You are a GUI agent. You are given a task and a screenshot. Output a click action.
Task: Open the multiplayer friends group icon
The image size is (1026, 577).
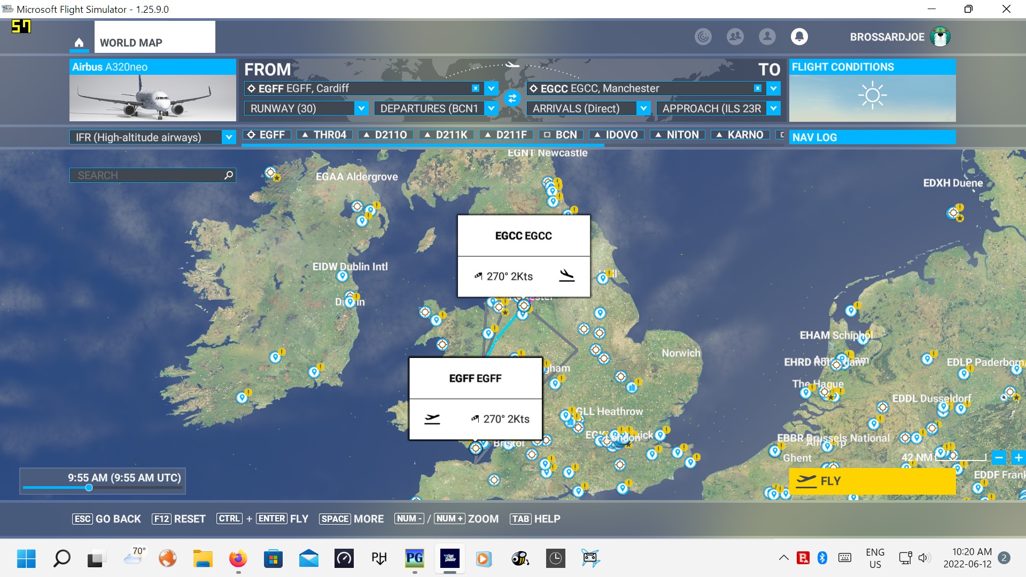[735, 36]
